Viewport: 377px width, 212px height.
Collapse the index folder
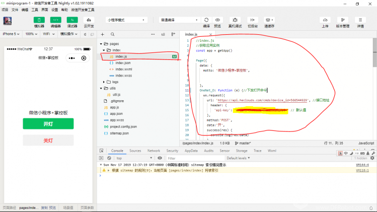(104, 50)
